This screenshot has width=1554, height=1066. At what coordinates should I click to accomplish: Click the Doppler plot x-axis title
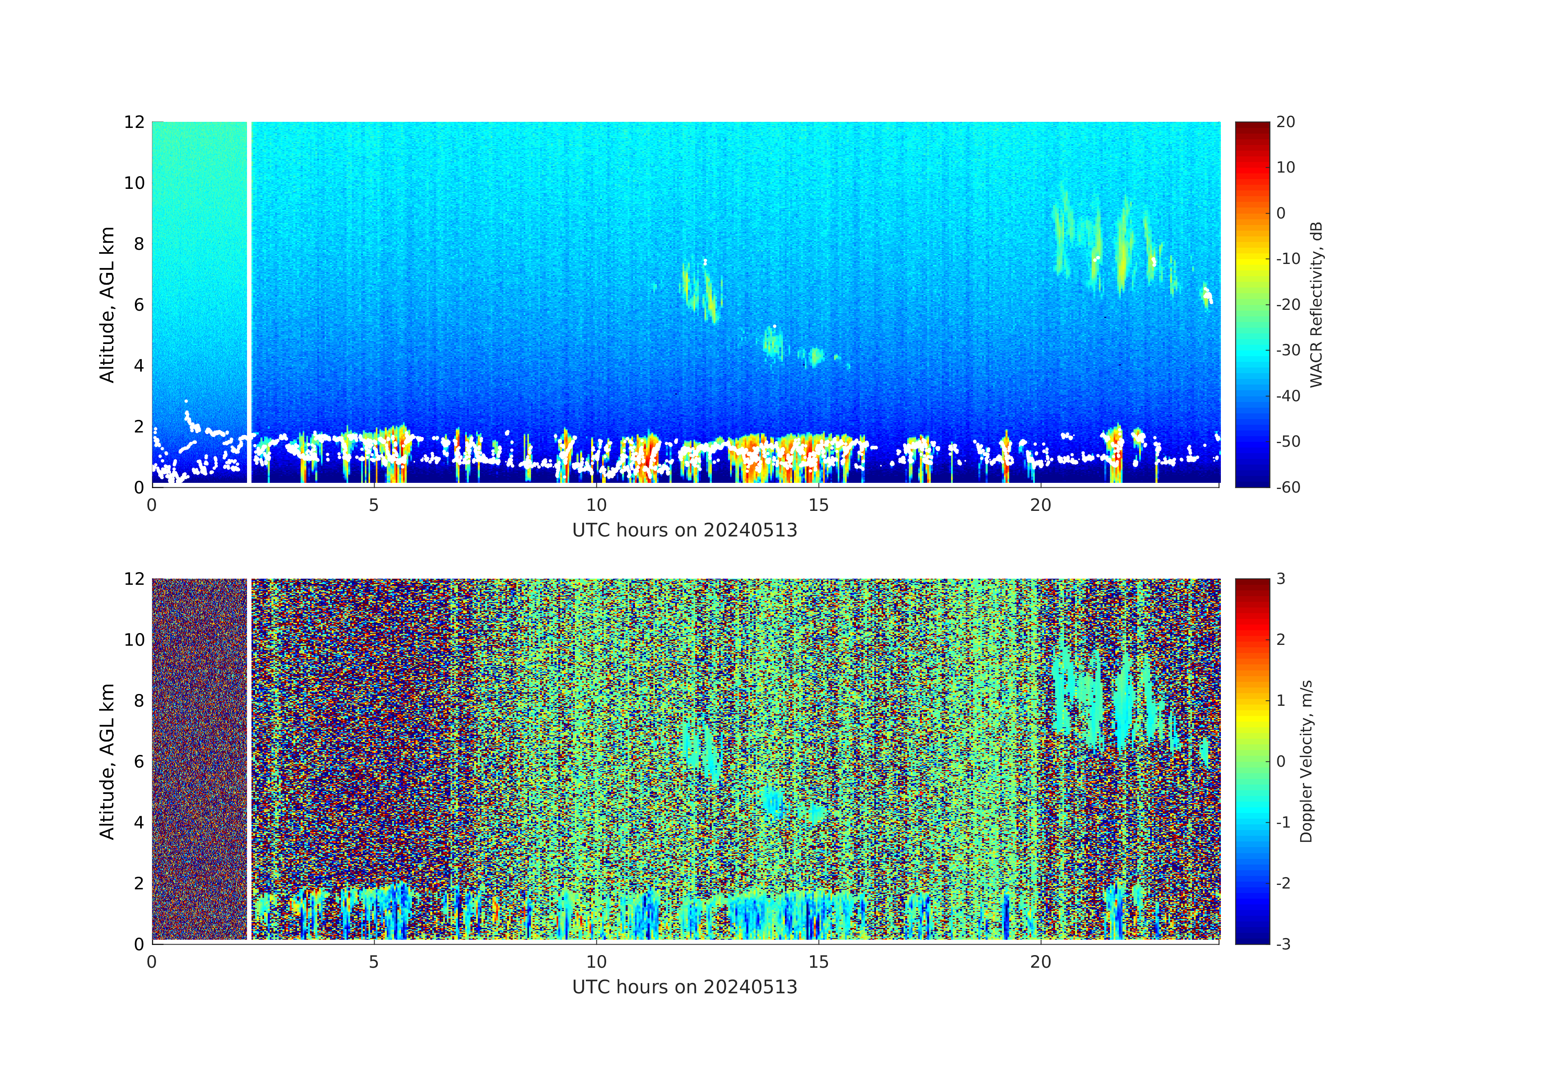(684, 987)
